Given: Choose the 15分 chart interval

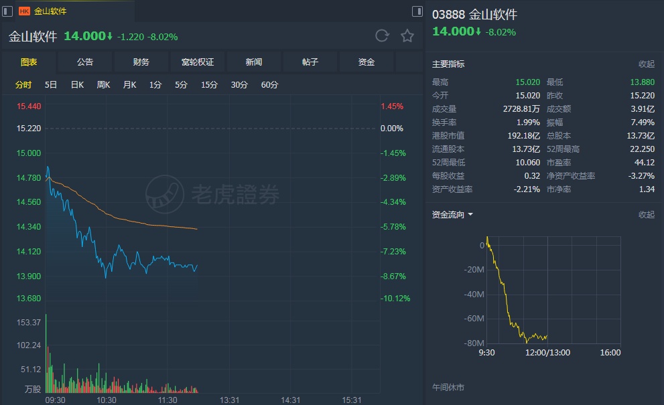Looking at the screenshot, I should (209, 85).
